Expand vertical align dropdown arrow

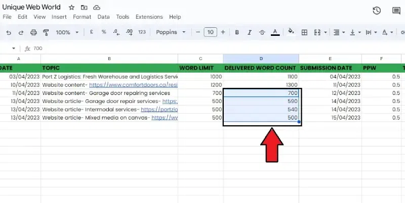359,32
